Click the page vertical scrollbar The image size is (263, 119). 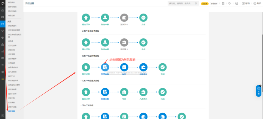pos(262,63)
